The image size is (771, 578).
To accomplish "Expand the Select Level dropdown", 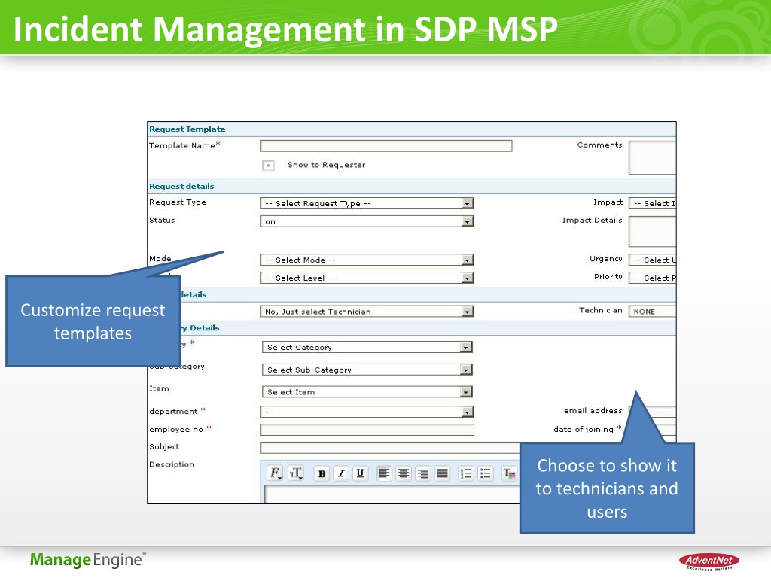I will 367,278.
